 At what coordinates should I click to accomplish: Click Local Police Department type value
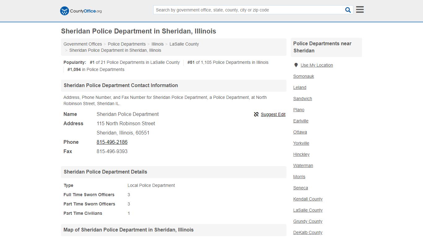point(151,185)
